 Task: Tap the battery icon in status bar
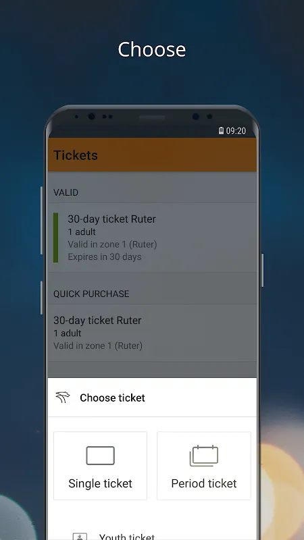coord(221,131)
